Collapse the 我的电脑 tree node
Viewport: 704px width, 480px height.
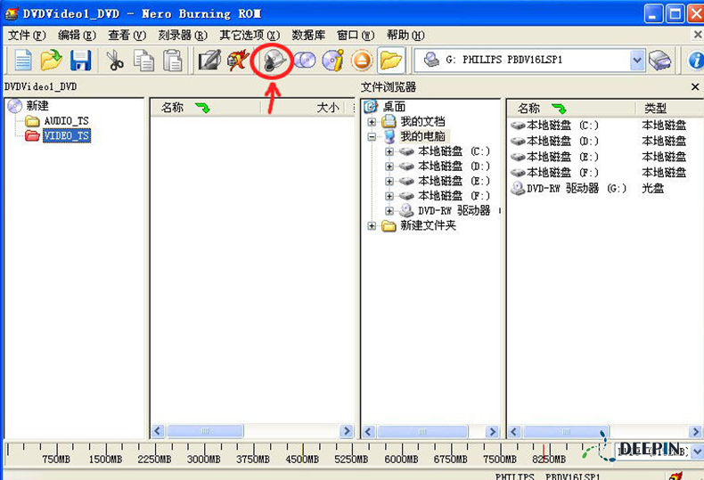click(372, 137)
